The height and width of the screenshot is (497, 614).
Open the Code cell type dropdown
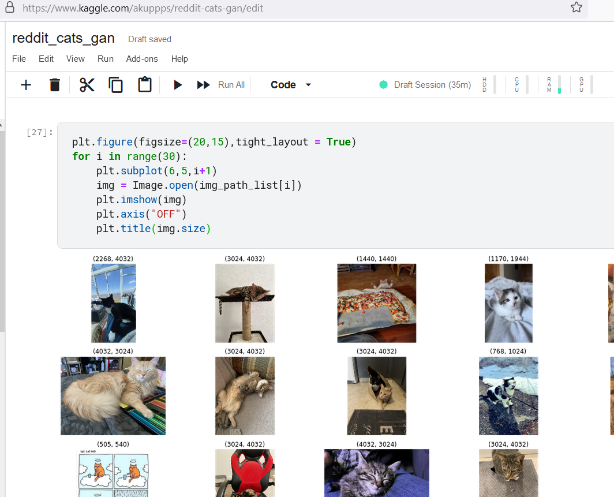click(290, 84)
